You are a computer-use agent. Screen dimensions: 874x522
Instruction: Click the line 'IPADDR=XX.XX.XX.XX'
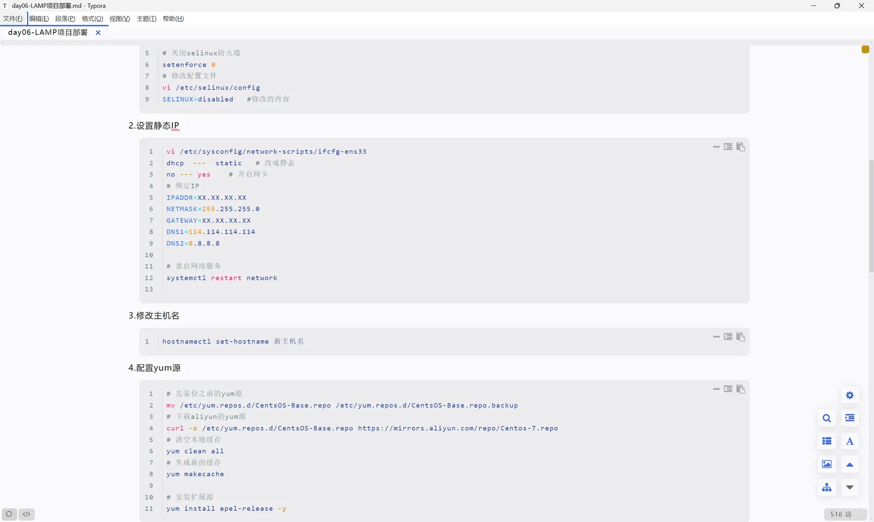click(x=206, y=198)
